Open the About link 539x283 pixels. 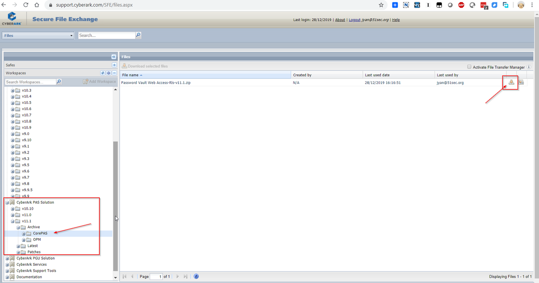coord(340,20)
